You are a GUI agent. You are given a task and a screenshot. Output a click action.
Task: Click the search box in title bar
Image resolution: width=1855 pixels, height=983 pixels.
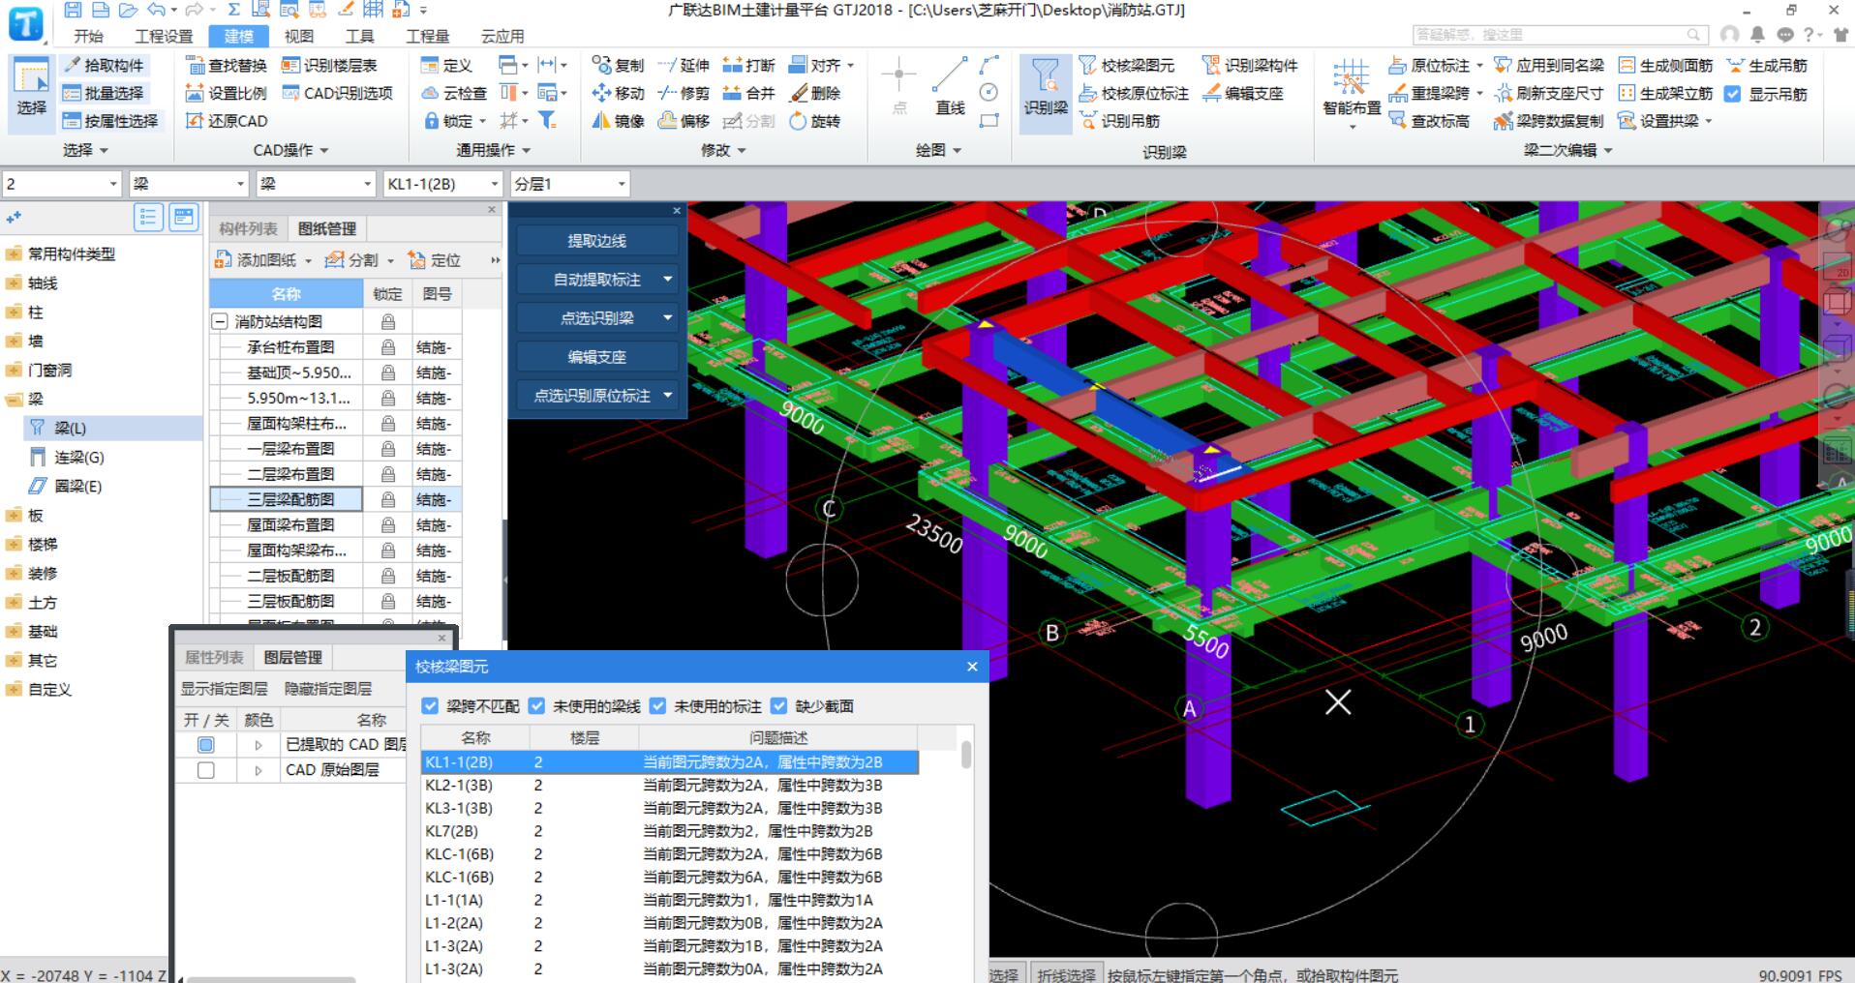[1558, 35]
